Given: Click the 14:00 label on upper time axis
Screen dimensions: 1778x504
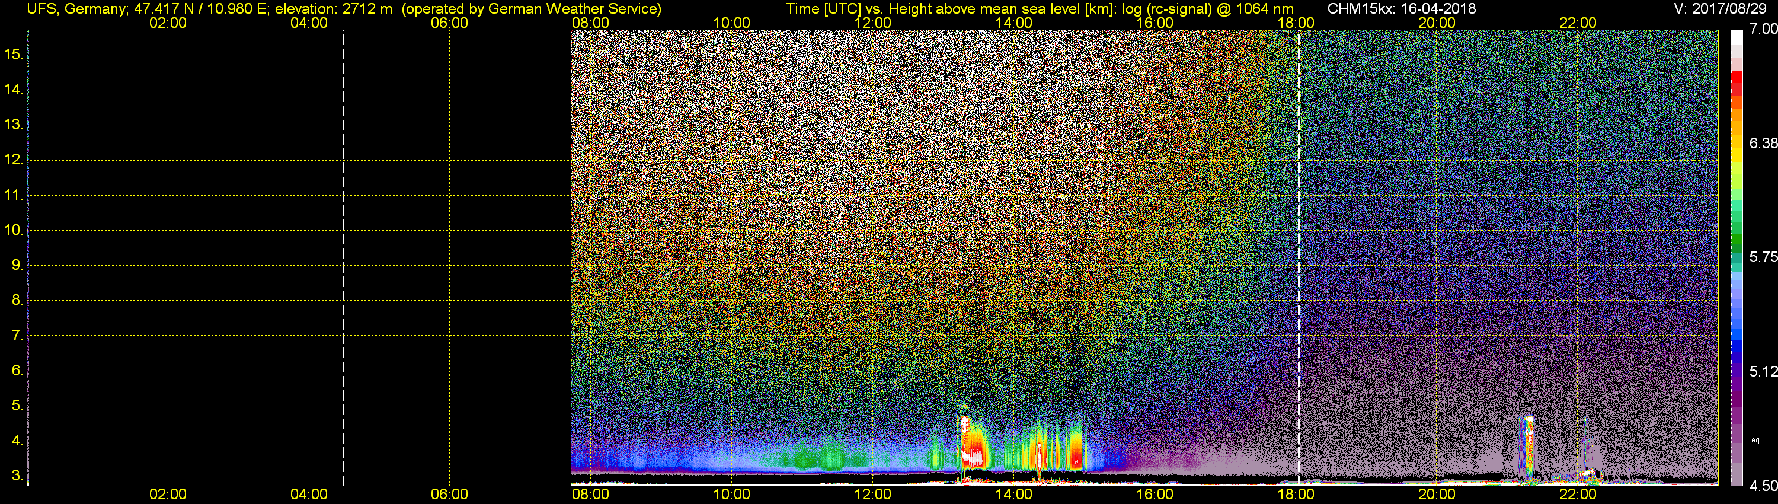Looking at the screenshot, I should (x=1014, y=23).
